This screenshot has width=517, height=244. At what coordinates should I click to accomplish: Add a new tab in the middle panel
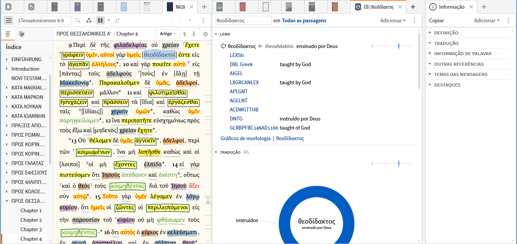click(413, 7)
